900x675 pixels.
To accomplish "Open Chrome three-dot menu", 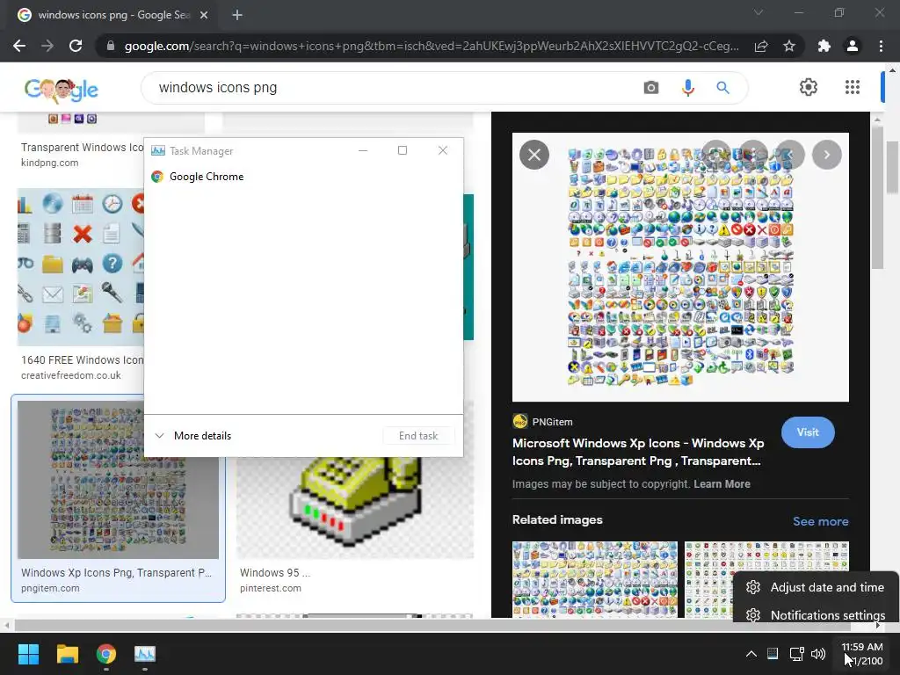I will pos(881,46).
